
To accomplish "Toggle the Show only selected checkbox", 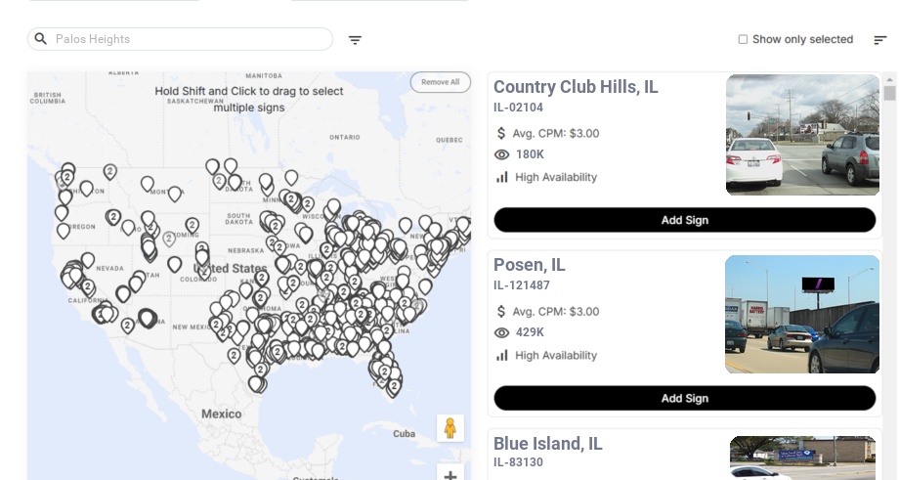I will [743, 40].
